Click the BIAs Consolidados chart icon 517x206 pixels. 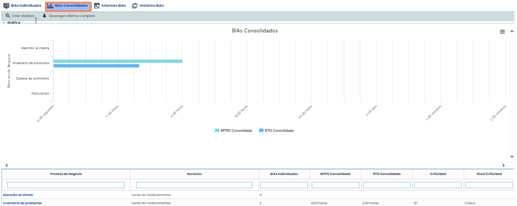pos(50,6)
